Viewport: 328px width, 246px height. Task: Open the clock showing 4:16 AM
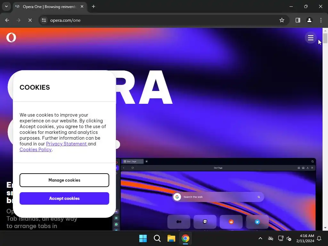[305, 238]
